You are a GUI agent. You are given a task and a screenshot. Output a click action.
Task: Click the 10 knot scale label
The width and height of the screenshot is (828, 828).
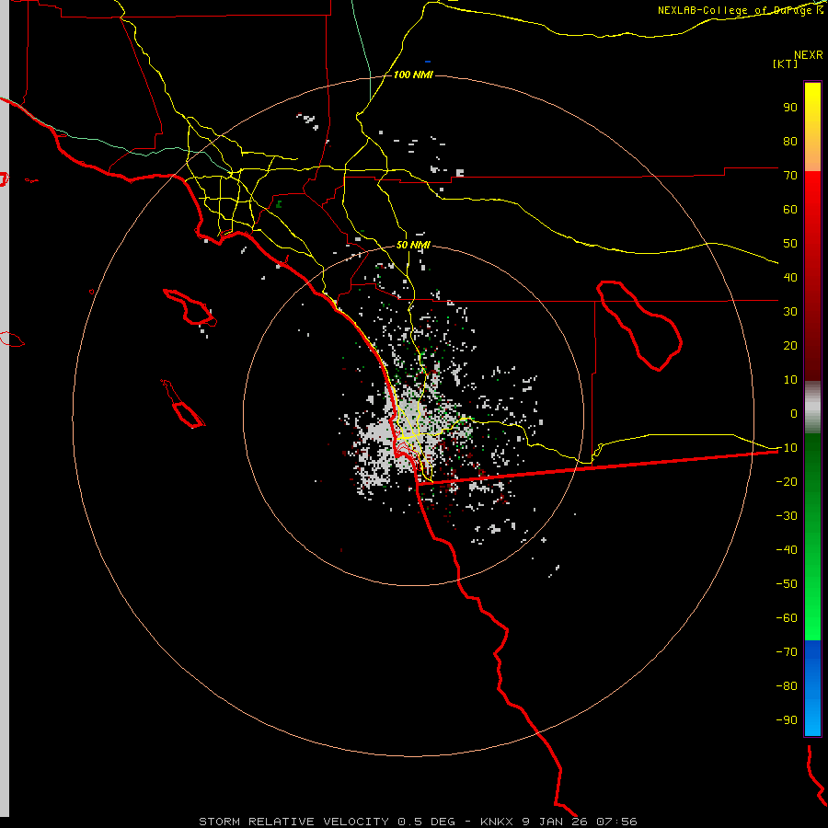click(790, 380)
